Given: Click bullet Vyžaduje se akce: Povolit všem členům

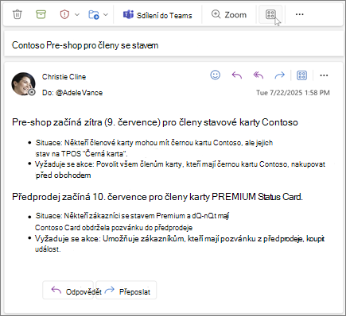Looking at the screenshot, I should pos(181,170).
